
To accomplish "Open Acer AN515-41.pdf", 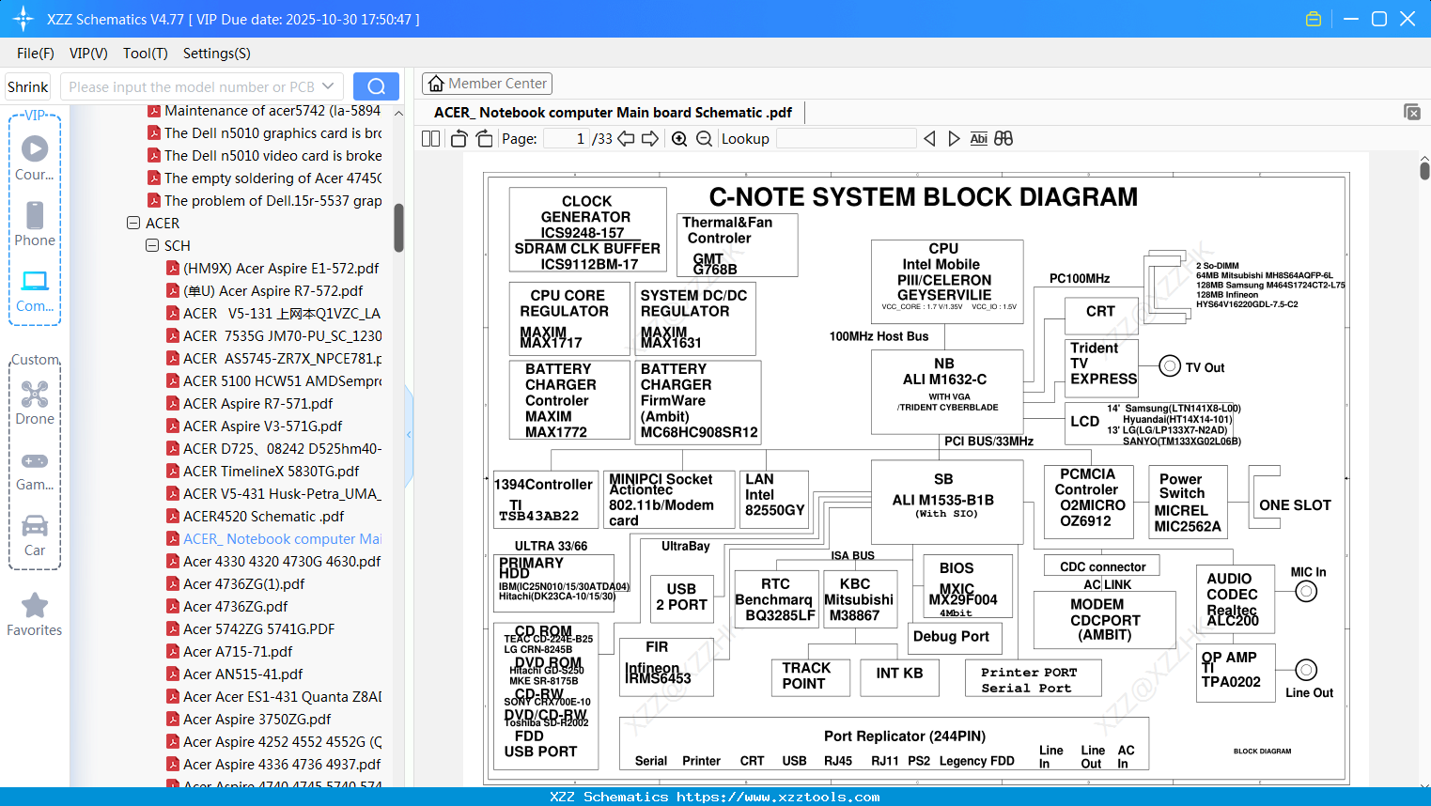I will 243,674.
